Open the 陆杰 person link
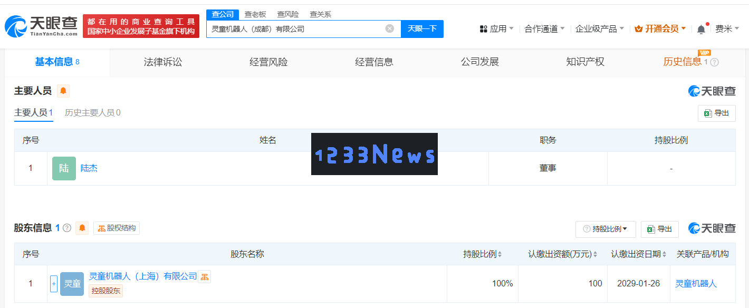749x308 pixels. (x=89, y=168)
